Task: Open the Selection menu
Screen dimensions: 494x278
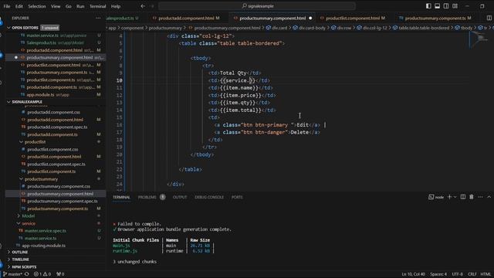Action: click(x=37, y=6)
